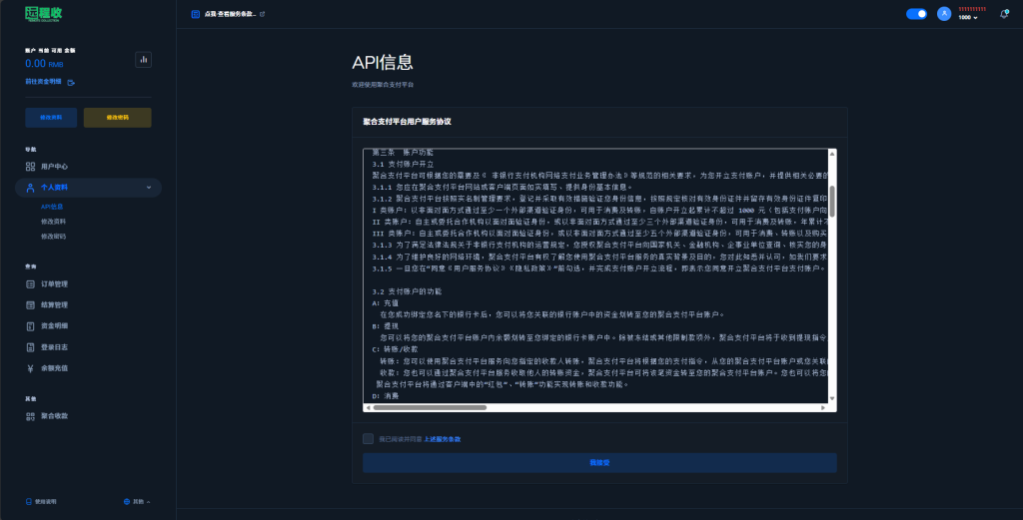Viewport: 1023px width, 520px height.
Task: Go to 前往资金明细 link
Action: (43, 82)
